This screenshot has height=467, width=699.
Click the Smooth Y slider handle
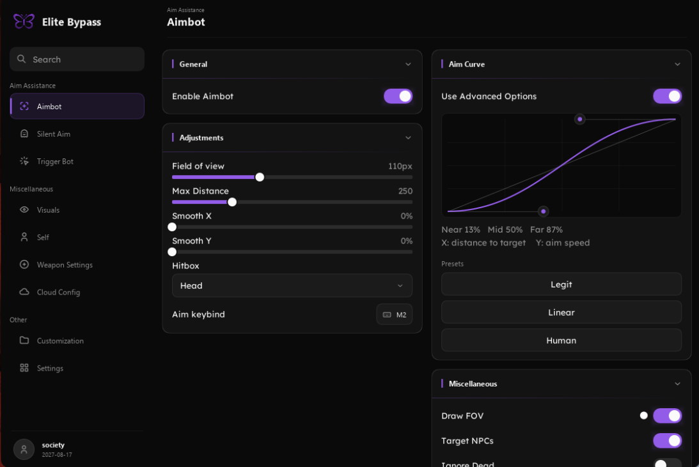pos(172,252)
